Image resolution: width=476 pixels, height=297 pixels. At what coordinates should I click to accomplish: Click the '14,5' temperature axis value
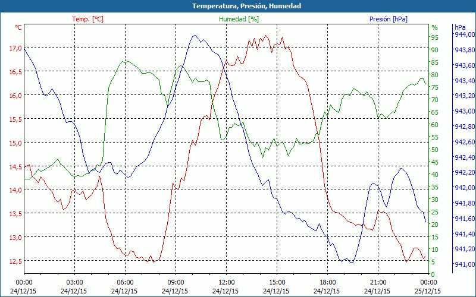[15, 166]
